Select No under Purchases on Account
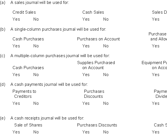167x139 pixels. [x=106, y=46]
